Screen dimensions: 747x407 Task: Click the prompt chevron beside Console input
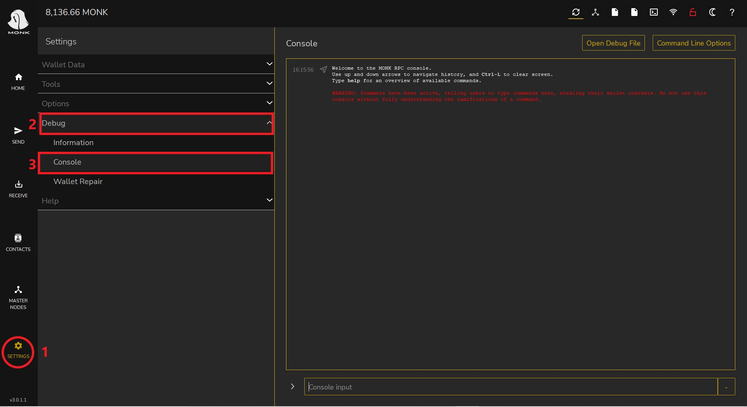293,386
